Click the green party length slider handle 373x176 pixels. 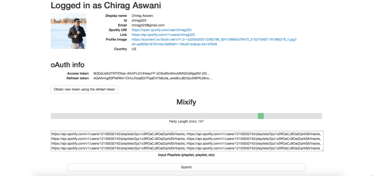pos(261,116)
